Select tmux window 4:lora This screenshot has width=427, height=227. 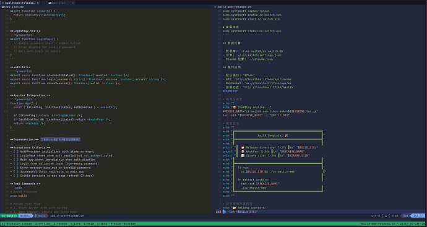(x=75, y=224)
